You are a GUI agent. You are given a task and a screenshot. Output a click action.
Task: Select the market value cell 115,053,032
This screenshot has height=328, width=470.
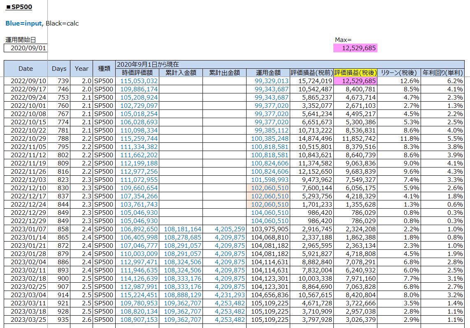[x=139, y=81]
